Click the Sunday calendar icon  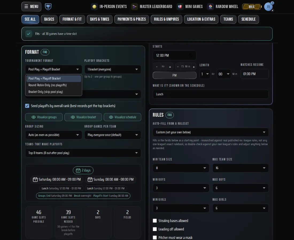[90, 180]
